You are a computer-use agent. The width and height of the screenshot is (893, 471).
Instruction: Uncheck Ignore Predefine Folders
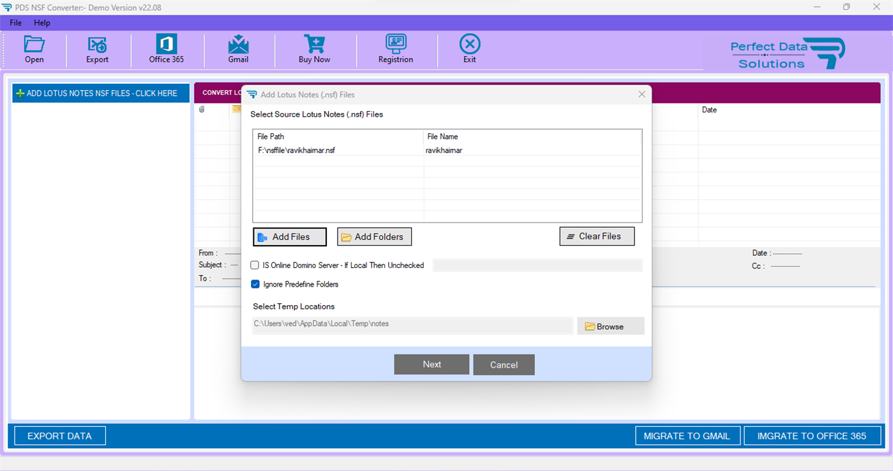click(255, 284)
